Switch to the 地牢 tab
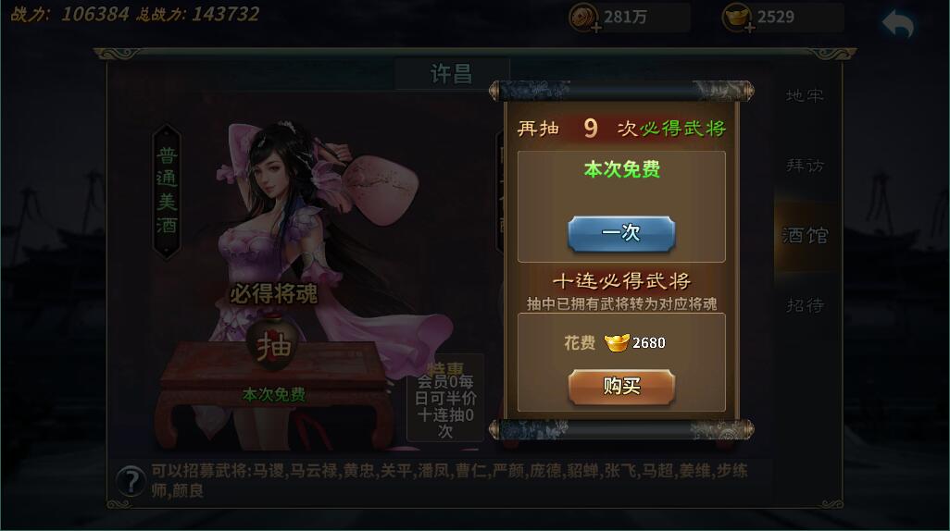950x531 pixels. coord(805,95)
